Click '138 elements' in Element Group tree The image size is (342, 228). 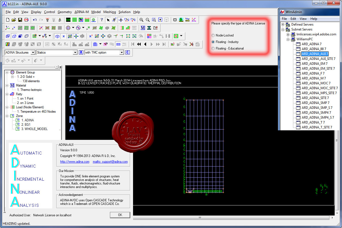(31, 81)
